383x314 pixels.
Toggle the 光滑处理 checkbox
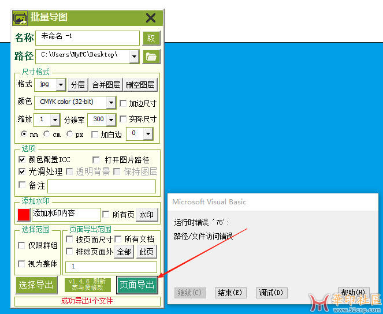tap(23, 171)
